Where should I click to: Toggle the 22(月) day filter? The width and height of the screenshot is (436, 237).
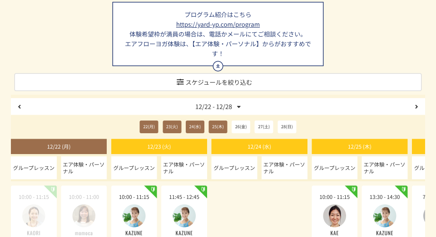point(149,127)
